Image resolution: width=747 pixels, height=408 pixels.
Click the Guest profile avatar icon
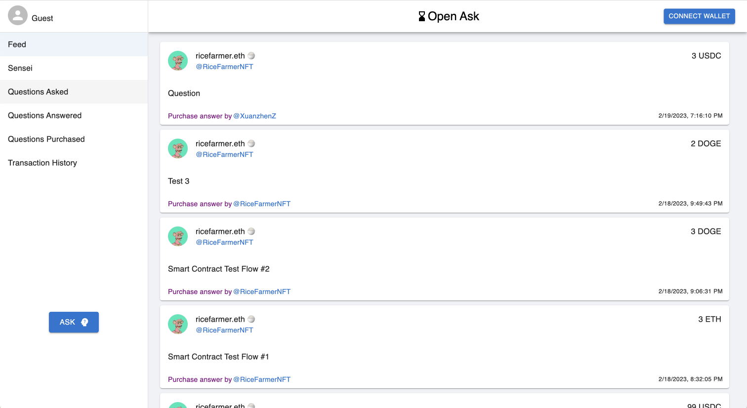(18, 15)
